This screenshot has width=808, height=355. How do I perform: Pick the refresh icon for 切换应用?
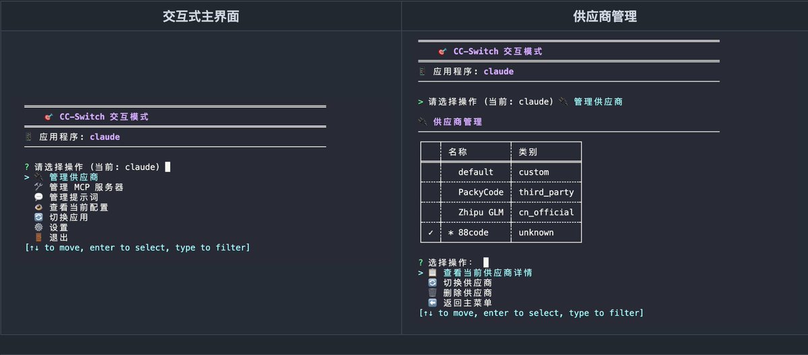click(x=38, y=217)
